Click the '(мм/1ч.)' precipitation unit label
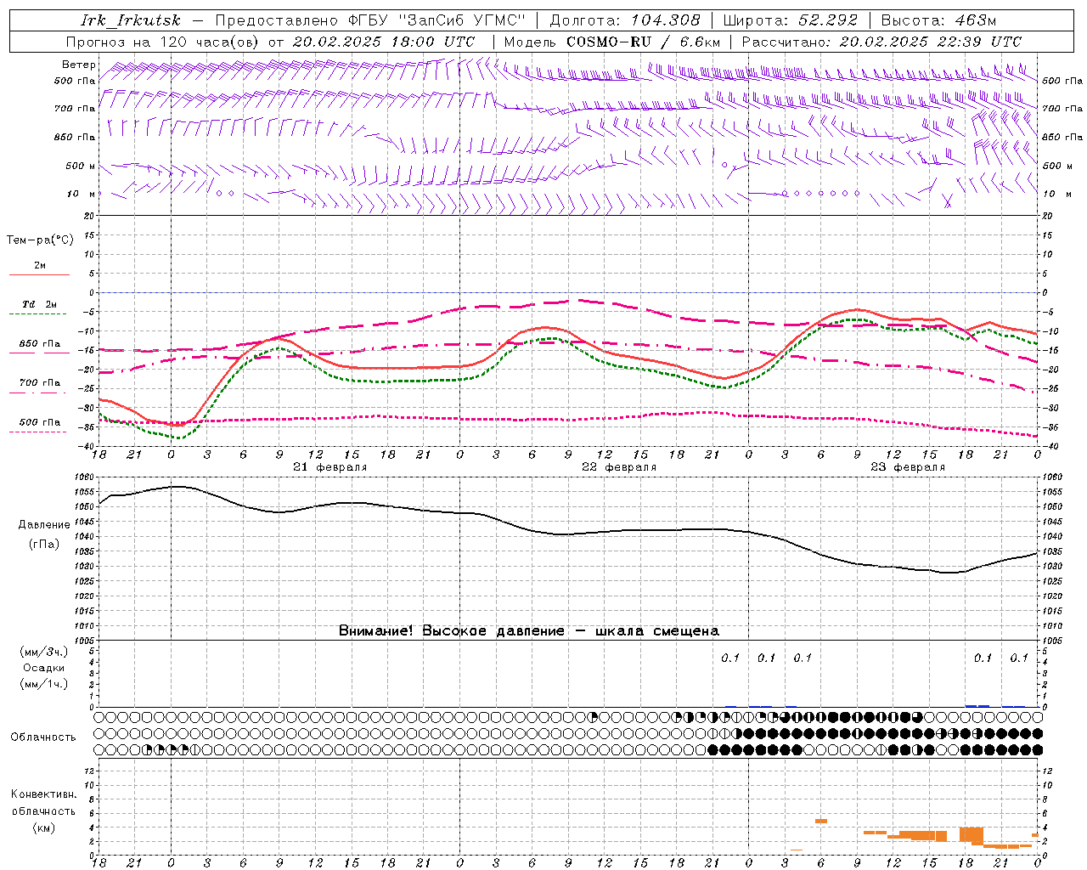This screenshot has height=870, width=1087. 44,684
